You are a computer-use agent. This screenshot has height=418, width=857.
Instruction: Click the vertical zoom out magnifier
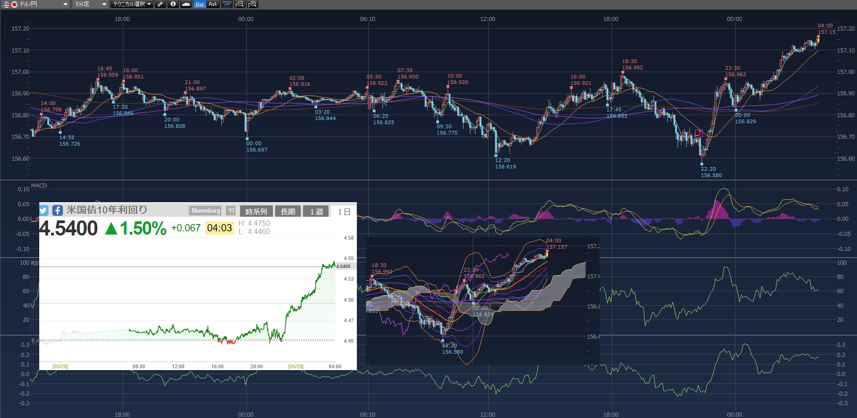click(240, 4)
